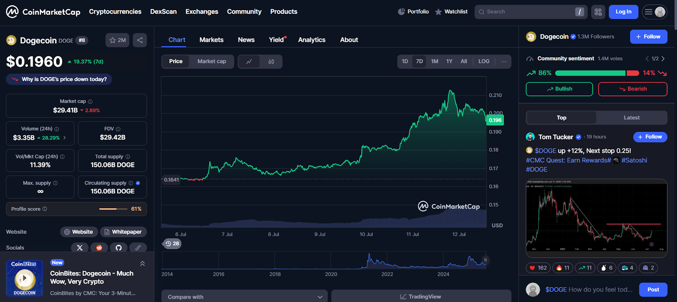Vote Bullish on Dogecoin sentiment
This screenshot has width=677, height=302.
click(559, 89)
